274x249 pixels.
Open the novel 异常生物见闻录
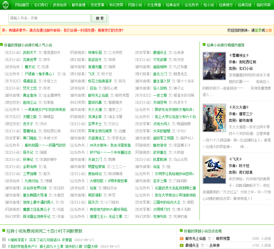coord(100,131)
